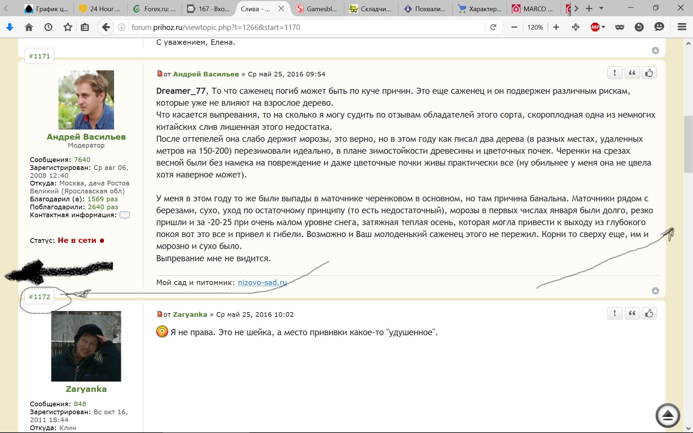Switch to the Forex.ru tab
This screenshot has height=433, width=693.
(x=154, y=9)
